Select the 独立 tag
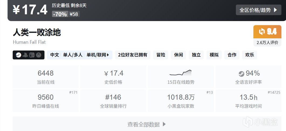Image resolution: width=286 pixels, height=131 pixels. pyautogui.click(x=196, y=55)
